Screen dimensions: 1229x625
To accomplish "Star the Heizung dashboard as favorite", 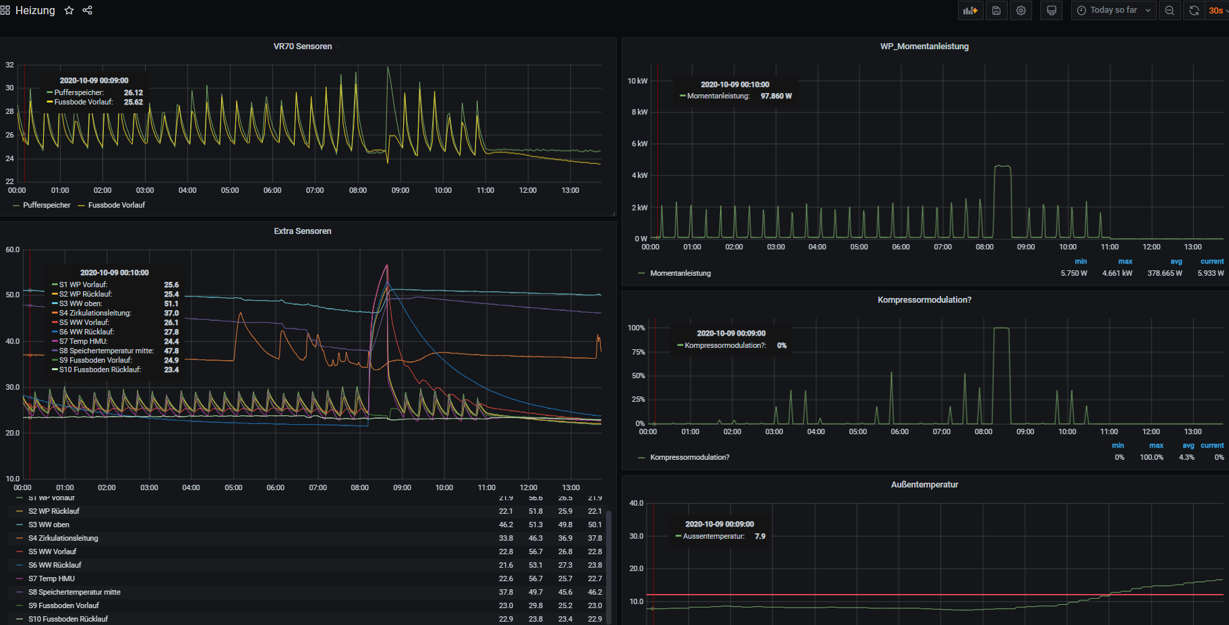I will pyautogui.click(x=69, y=11).
